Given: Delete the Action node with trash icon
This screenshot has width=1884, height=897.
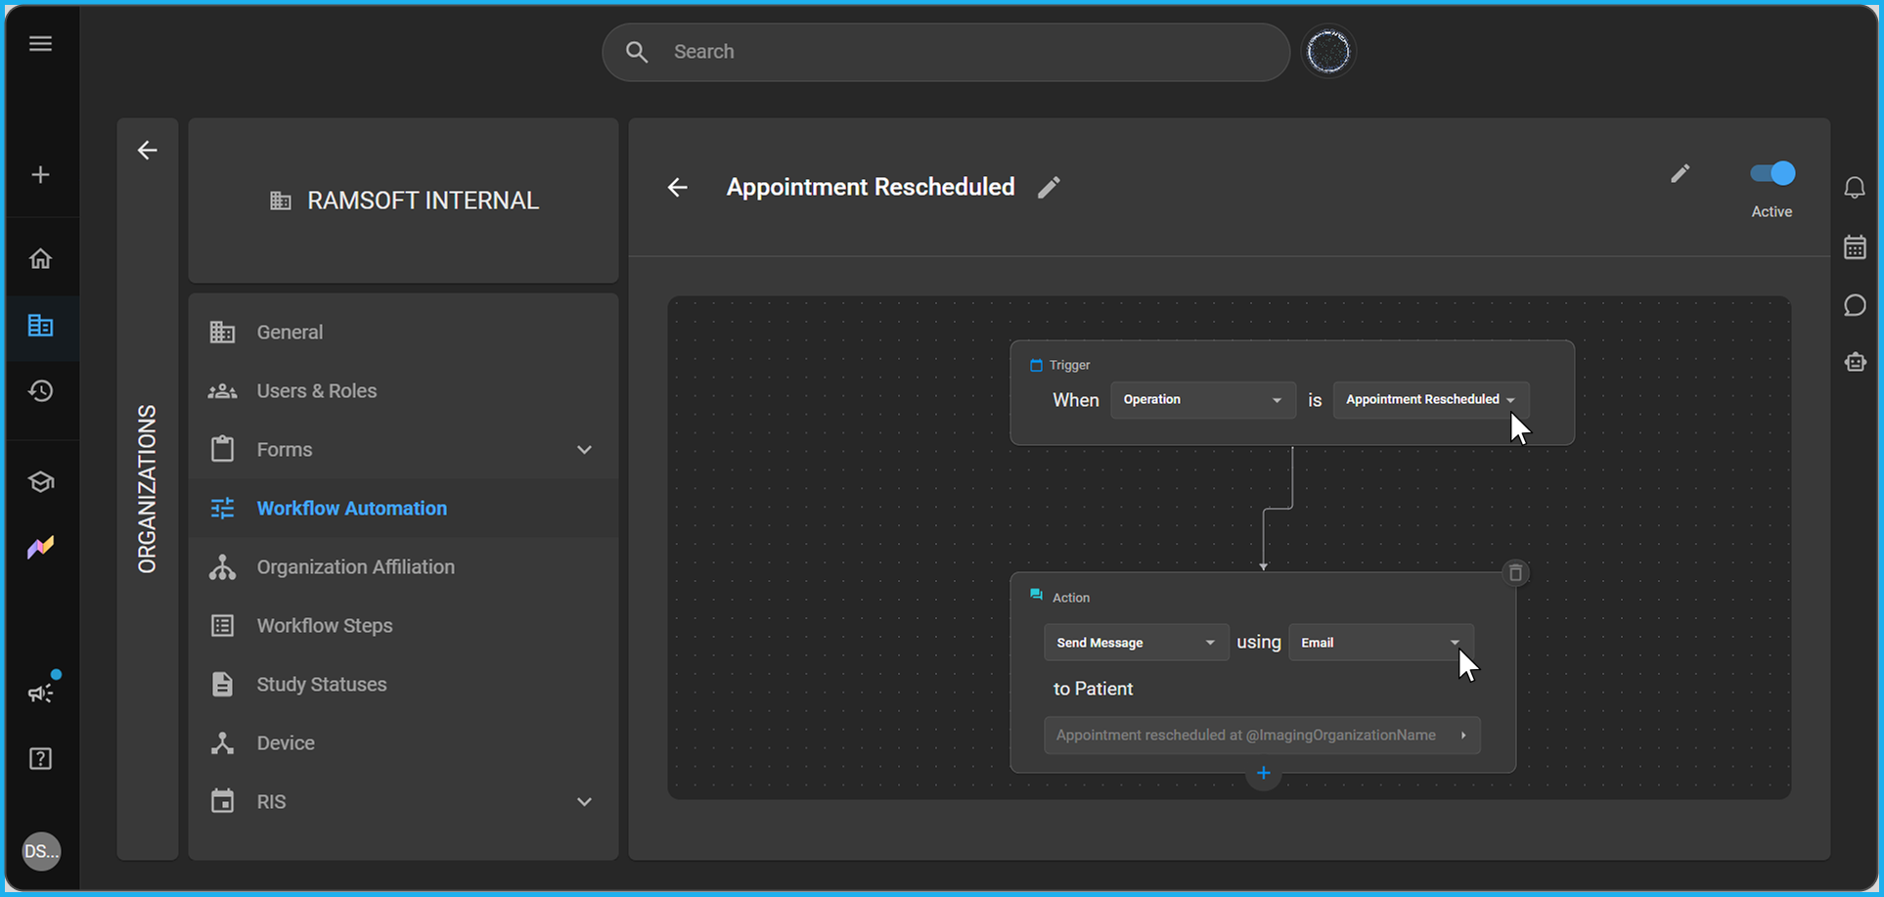Looking at the screenshot, I should point(1515,572).
